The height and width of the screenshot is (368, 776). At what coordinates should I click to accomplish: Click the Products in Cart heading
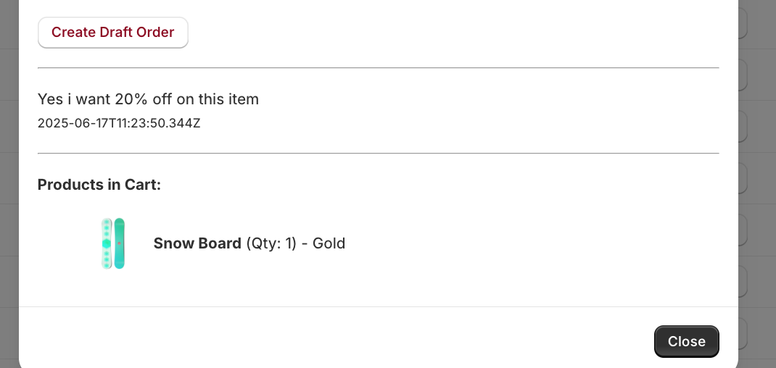[99, 185]
